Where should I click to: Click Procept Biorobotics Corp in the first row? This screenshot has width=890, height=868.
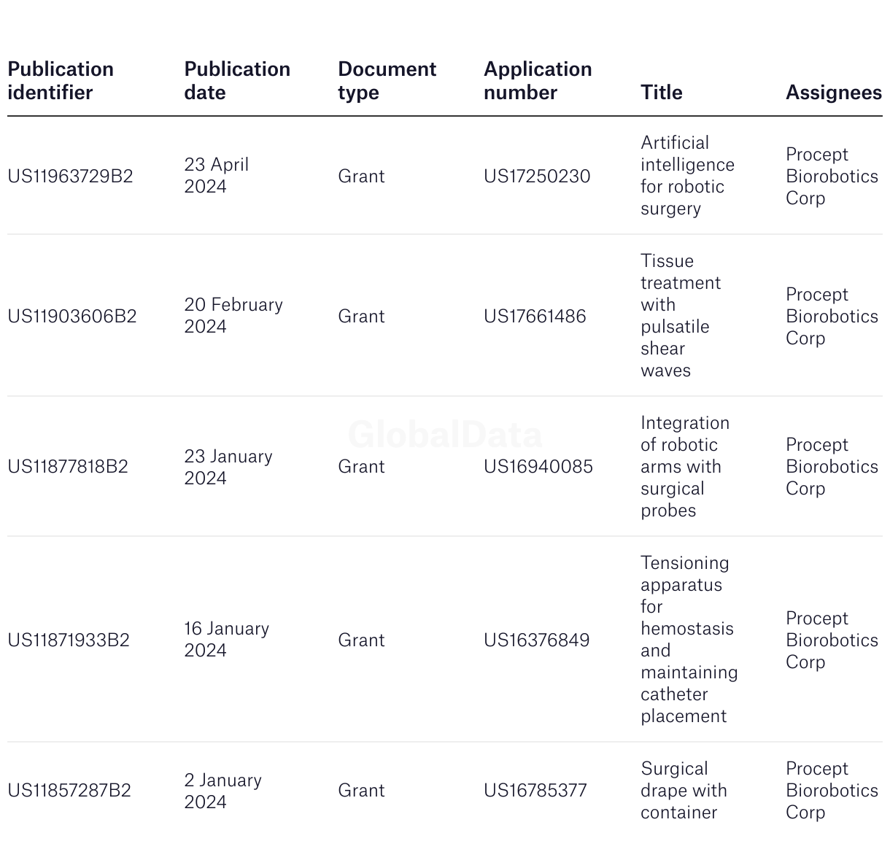click(x=832, y=177)
